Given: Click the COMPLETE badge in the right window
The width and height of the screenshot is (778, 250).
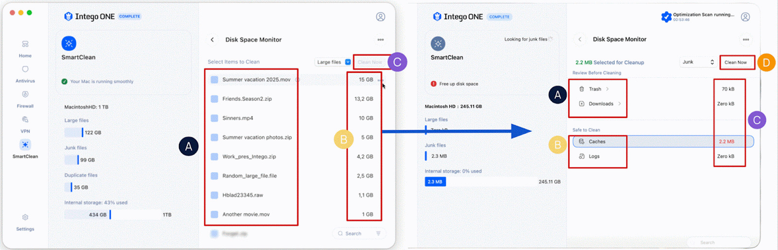Looking at the screenshot, I should [499, 17].
